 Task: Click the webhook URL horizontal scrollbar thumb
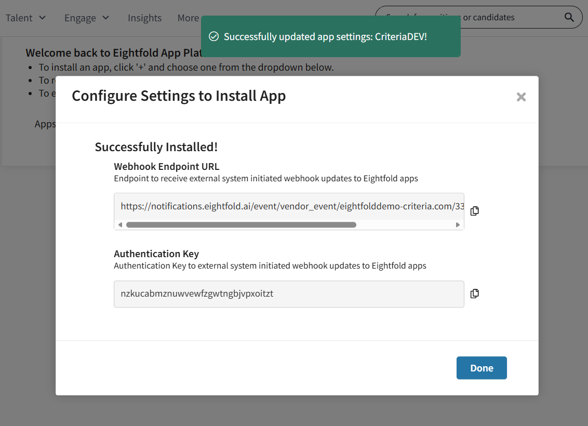coord(241,225)
